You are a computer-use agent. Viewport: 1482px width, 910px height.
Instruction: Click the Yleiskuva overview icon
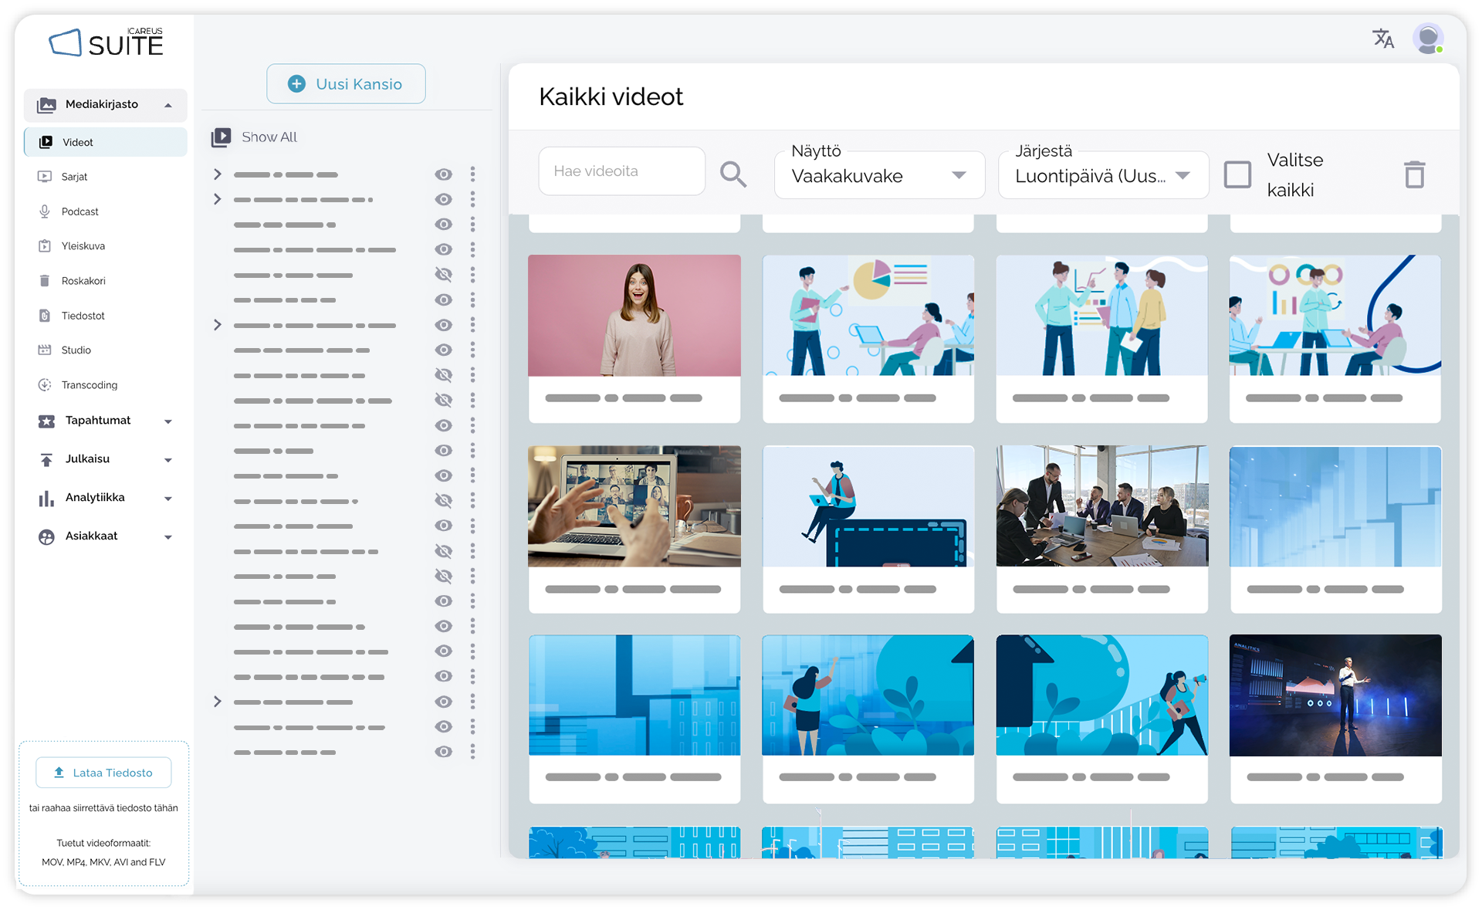45,246
